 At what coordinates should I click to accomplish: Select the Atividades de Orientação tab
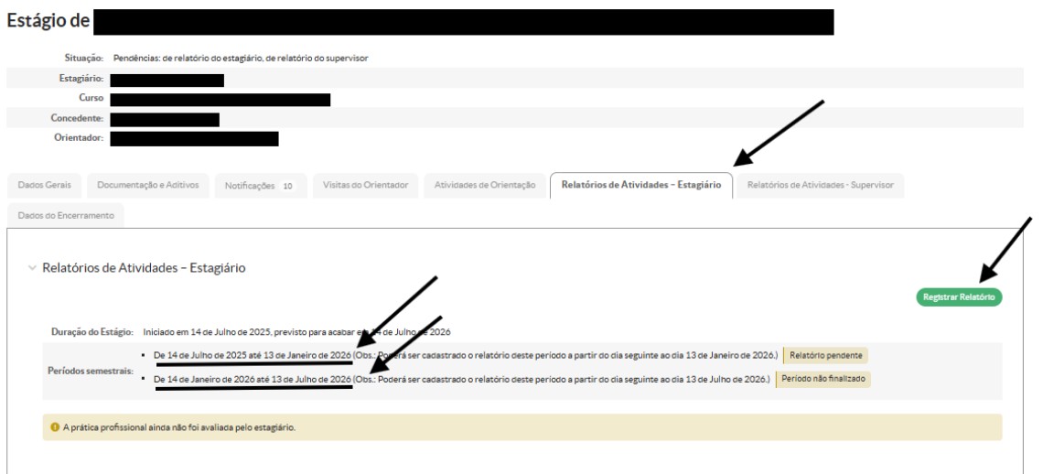point(484,185)
